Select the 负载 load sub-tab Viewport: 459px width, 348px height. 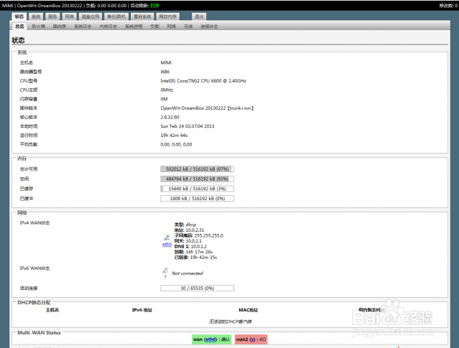tap(154, 27)
